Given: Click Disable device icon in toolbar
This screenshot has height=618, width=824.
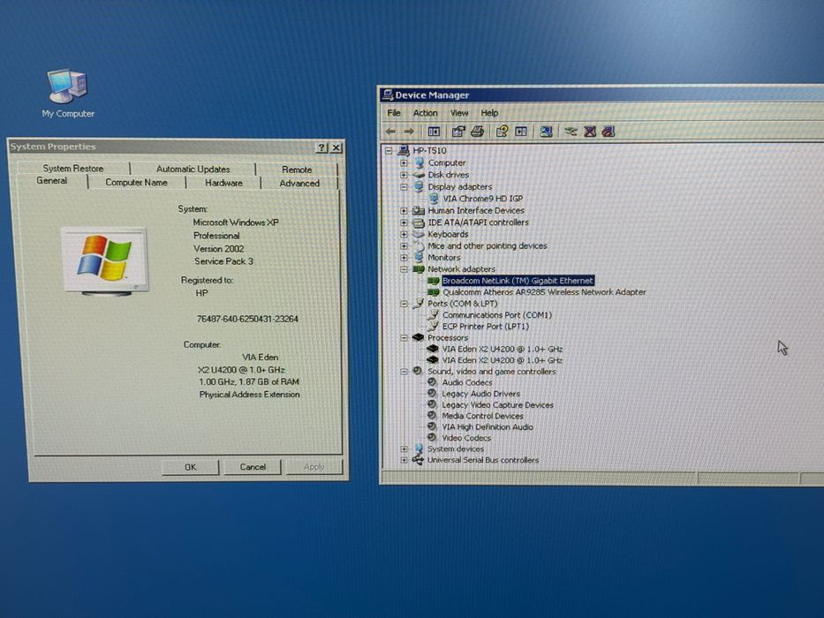Looking at the screenshot, I should coord(590,132).
